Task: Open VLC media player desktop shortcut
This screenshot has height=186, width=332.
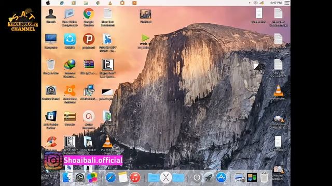Action: (107, 142)
